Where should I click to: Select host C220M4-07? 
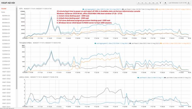(x=6, y=65)
